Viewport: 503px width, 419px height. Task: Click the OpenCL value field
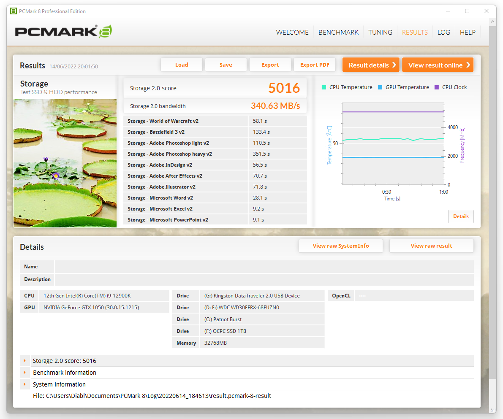[414, 295]
